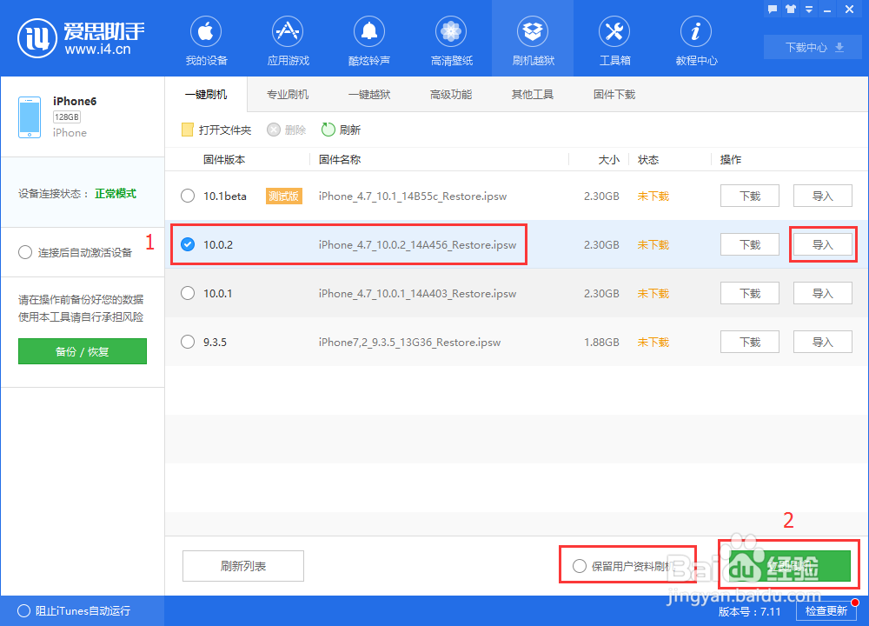
Task: Import the 10.0.2 firmware file
Action: coord(822,244)
